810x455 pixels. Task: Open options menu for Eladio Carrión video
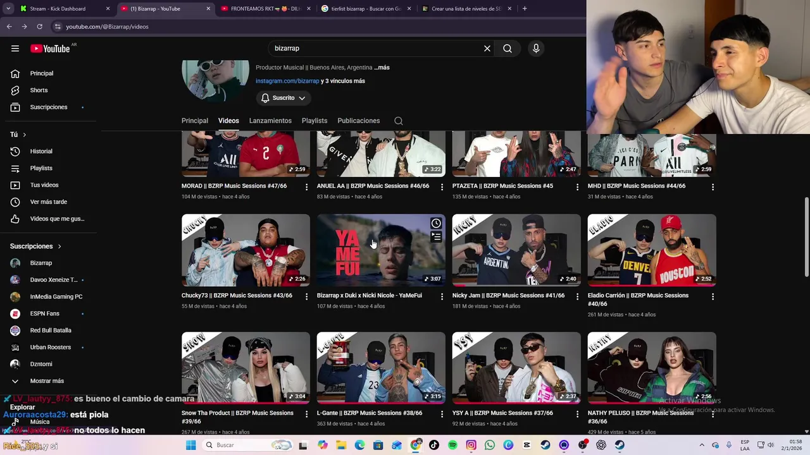coord(713,296)
